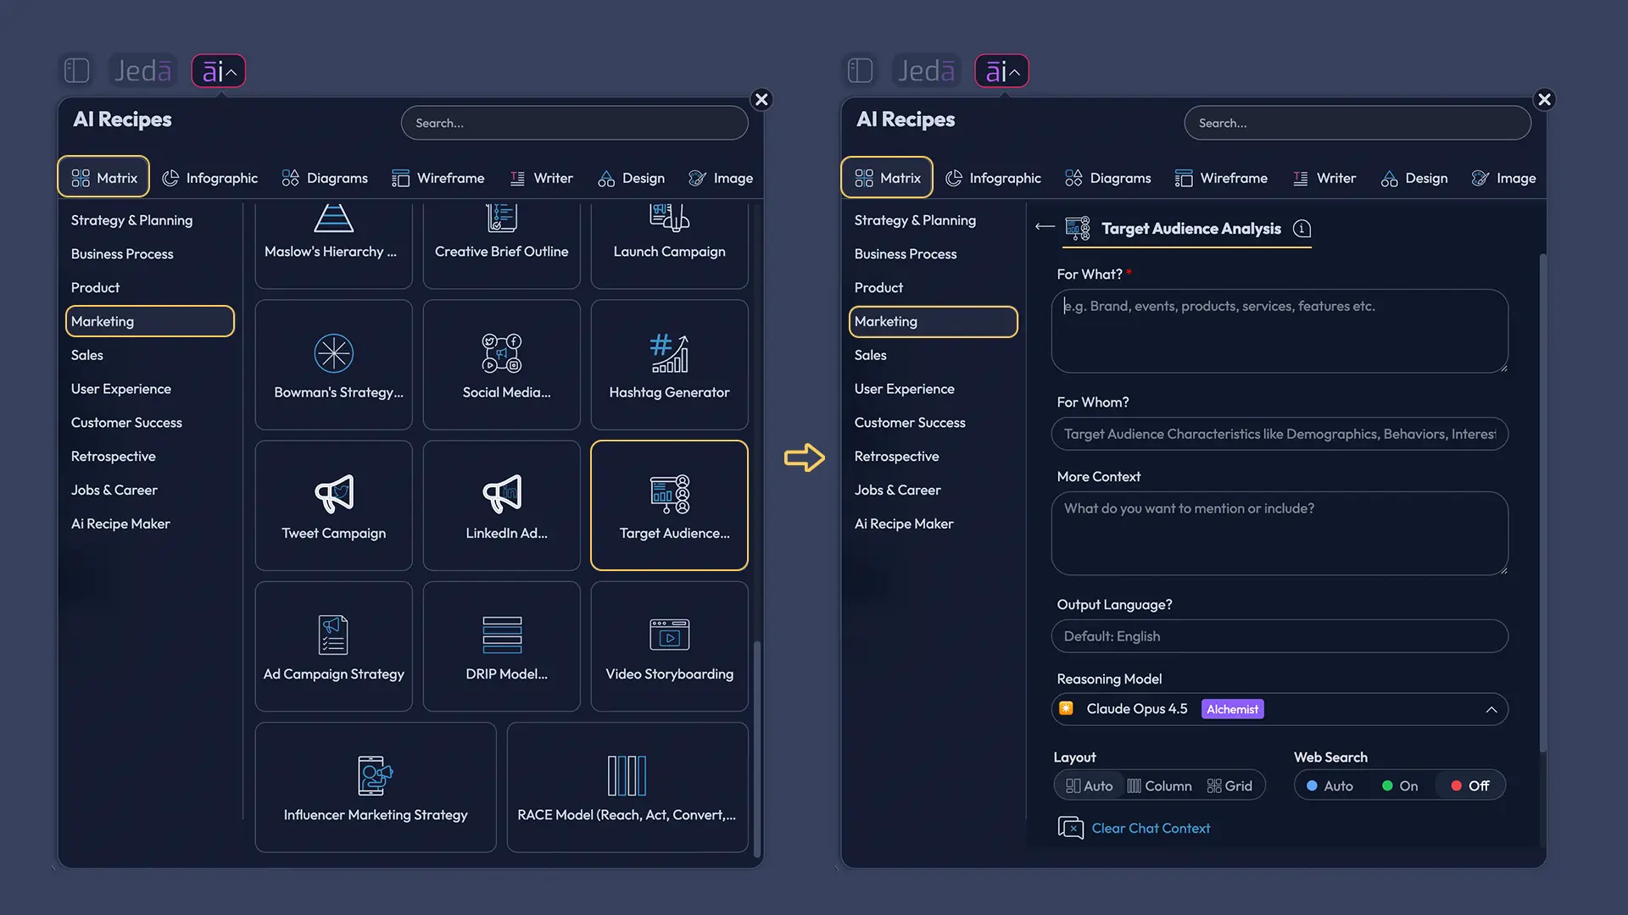Open Influencer Marketing Strategy recipe

click(x=376, y=787)
